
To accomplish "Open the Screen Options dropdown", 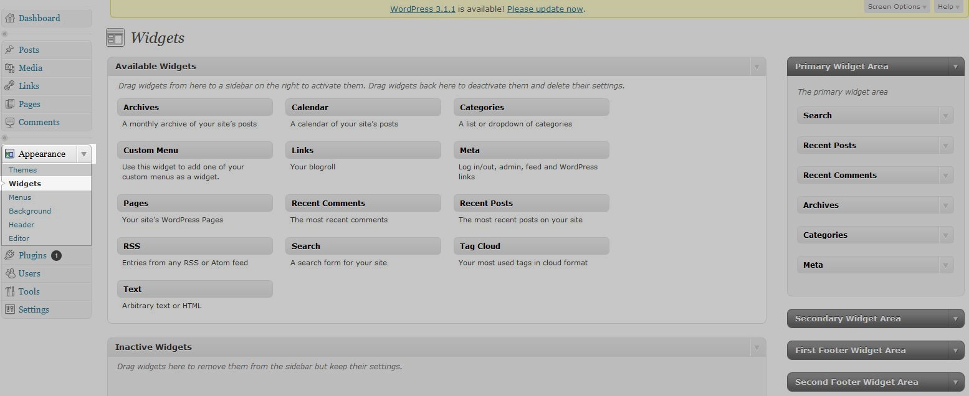I will click(897, 7).
